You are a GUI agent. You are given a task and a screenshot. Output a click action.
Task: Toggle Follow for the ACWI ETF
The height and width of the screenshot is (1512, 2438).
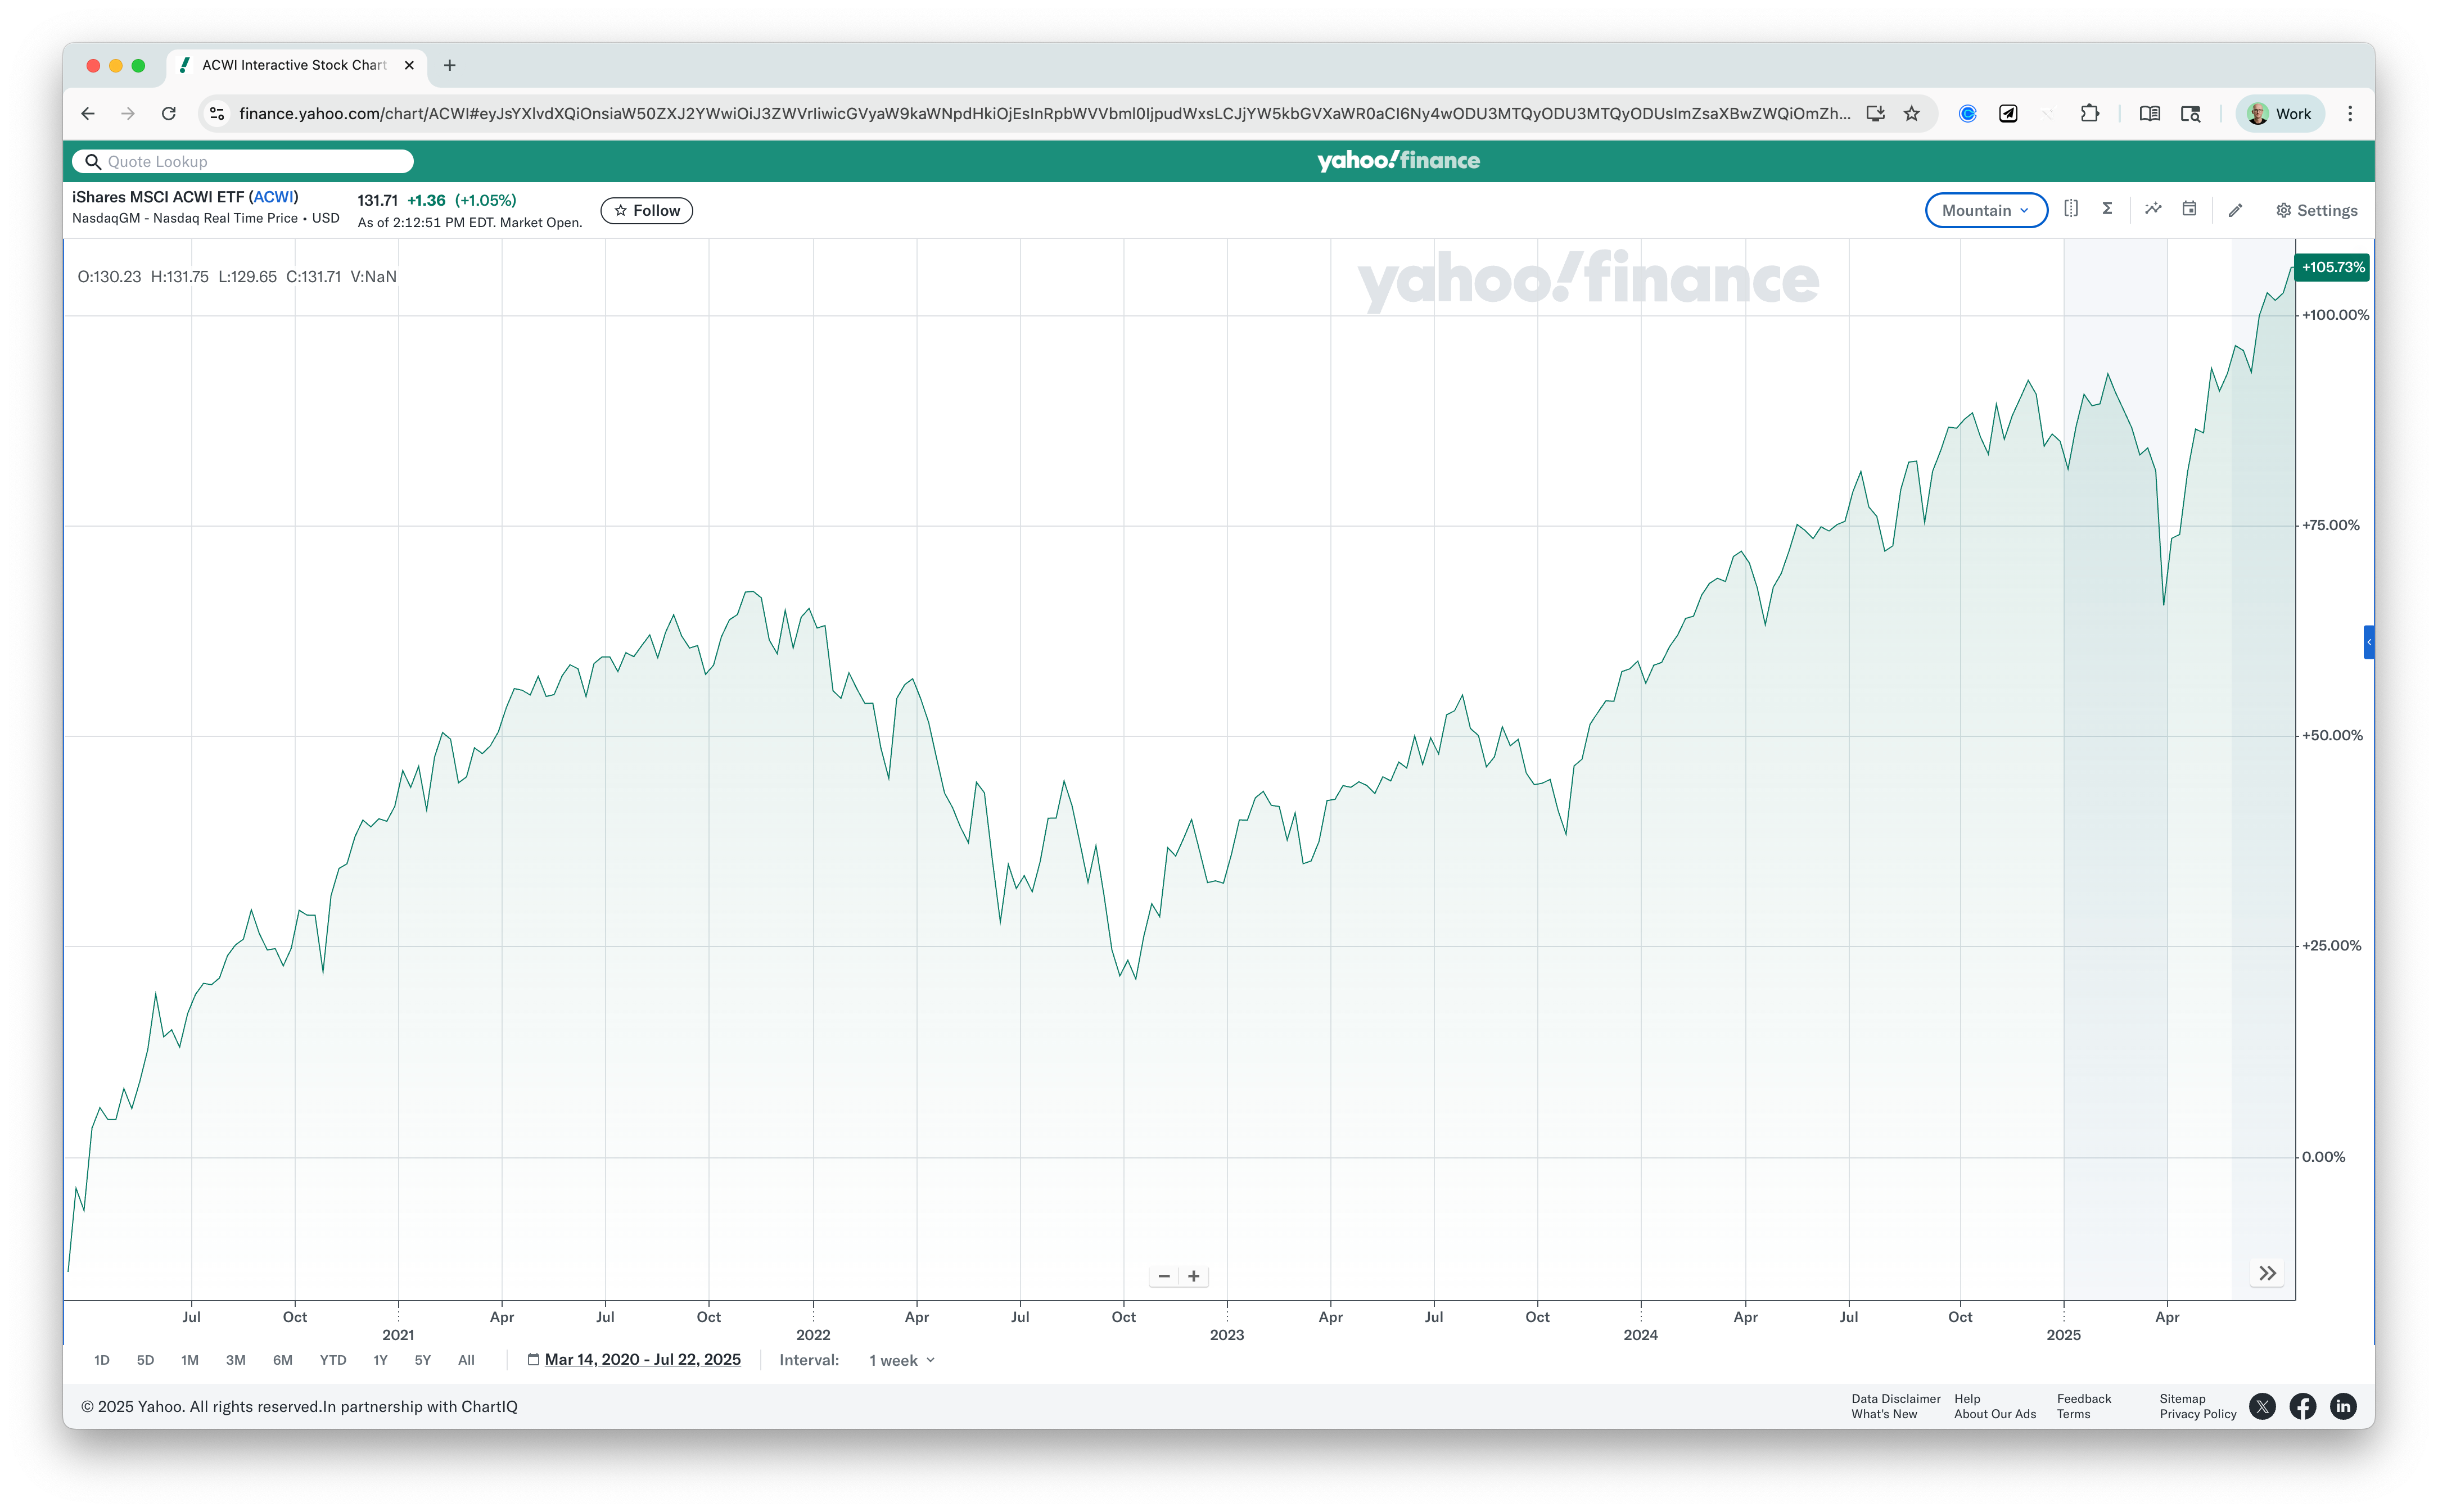[x=646, y=210]
